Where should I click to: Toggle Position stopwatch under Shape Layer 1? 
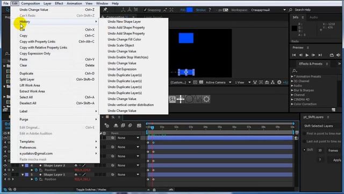tap(37, 179)
